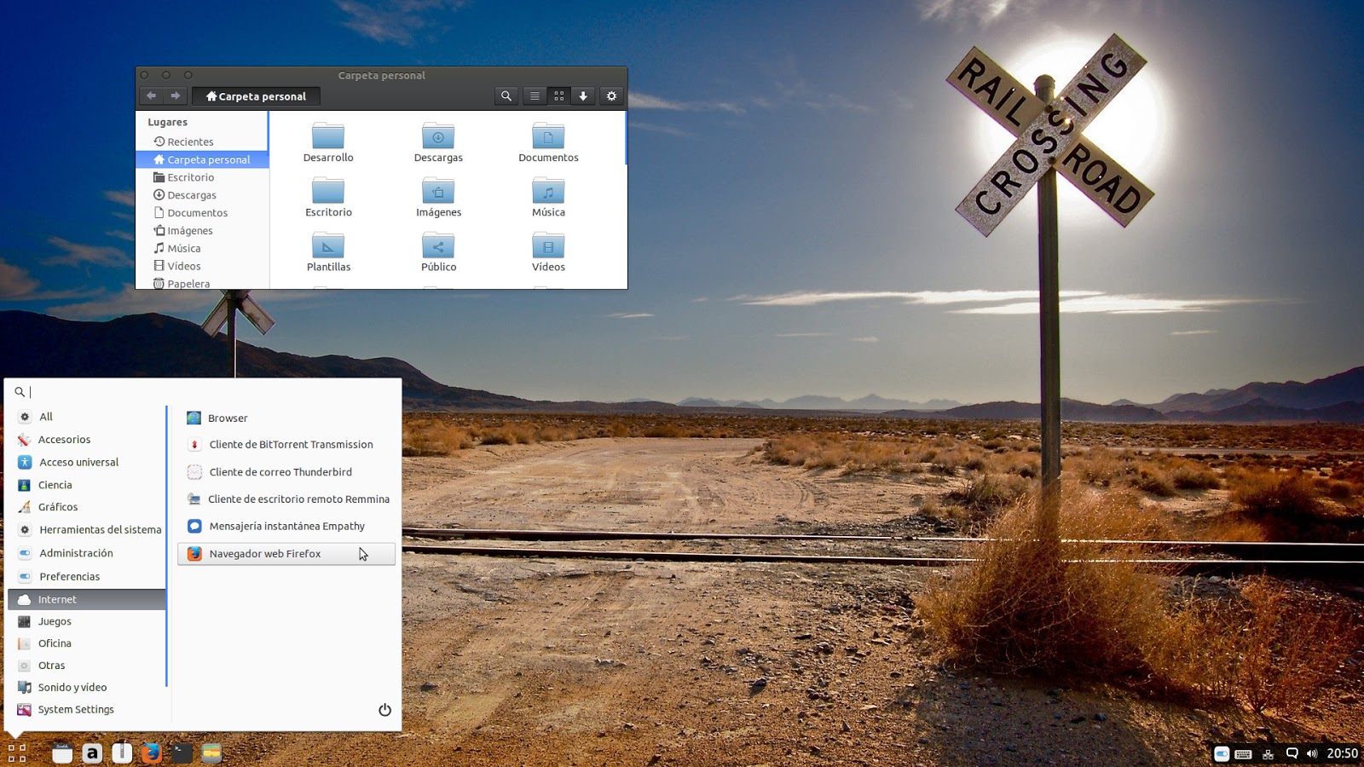Switch to list view in the file manager
The width and height of the screenshot is (1364, 767).
[x=535, y=95]
